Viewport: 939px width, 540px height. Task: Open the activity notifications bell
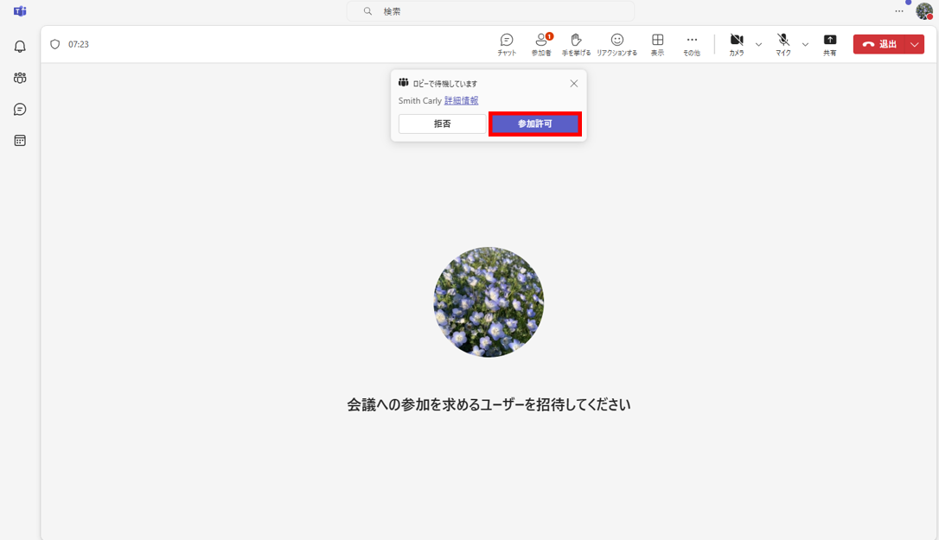tap(19, 46)
